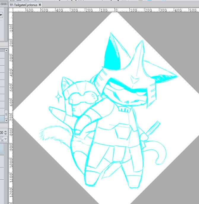Click the ruler origin corner box
The height and width of the screenshot is (204, 199).
pos(11,10)
